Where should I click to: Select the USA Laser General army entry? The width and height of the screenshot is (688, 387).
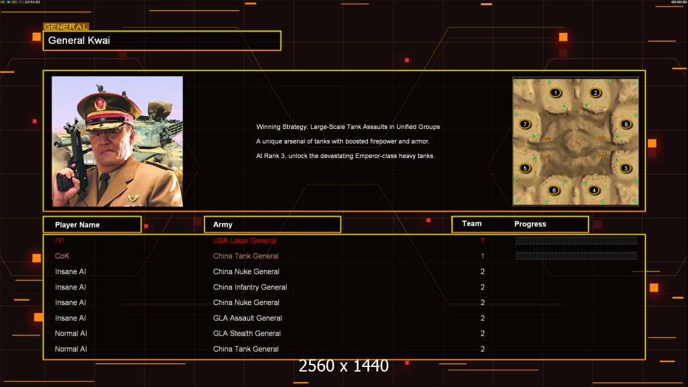[x=245, y=241]
